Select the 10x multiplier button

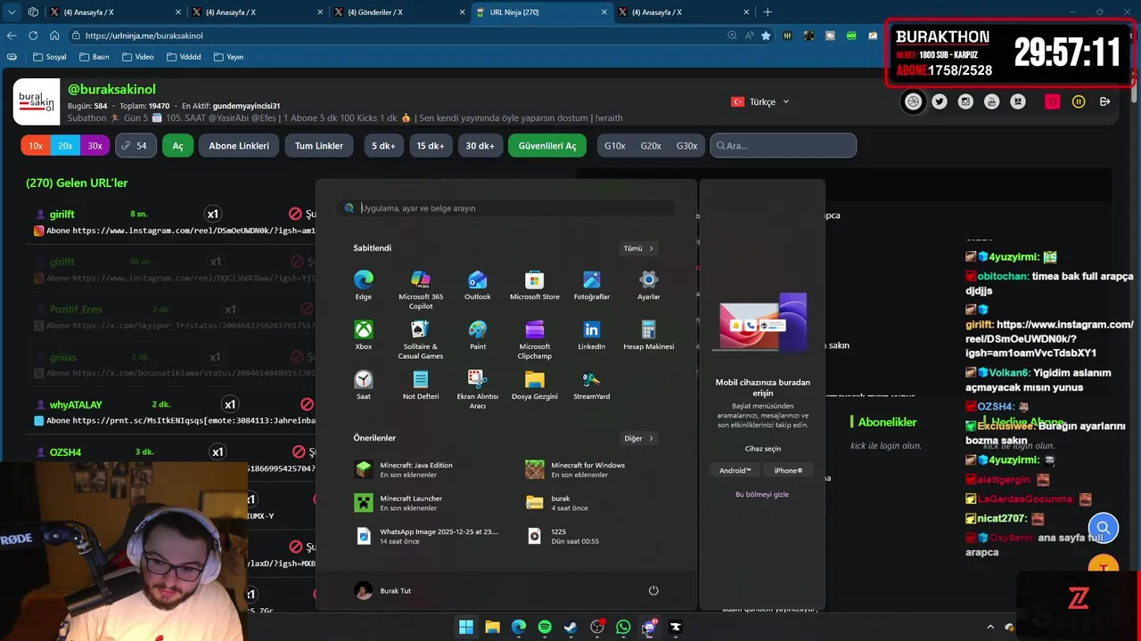[36, 146]
